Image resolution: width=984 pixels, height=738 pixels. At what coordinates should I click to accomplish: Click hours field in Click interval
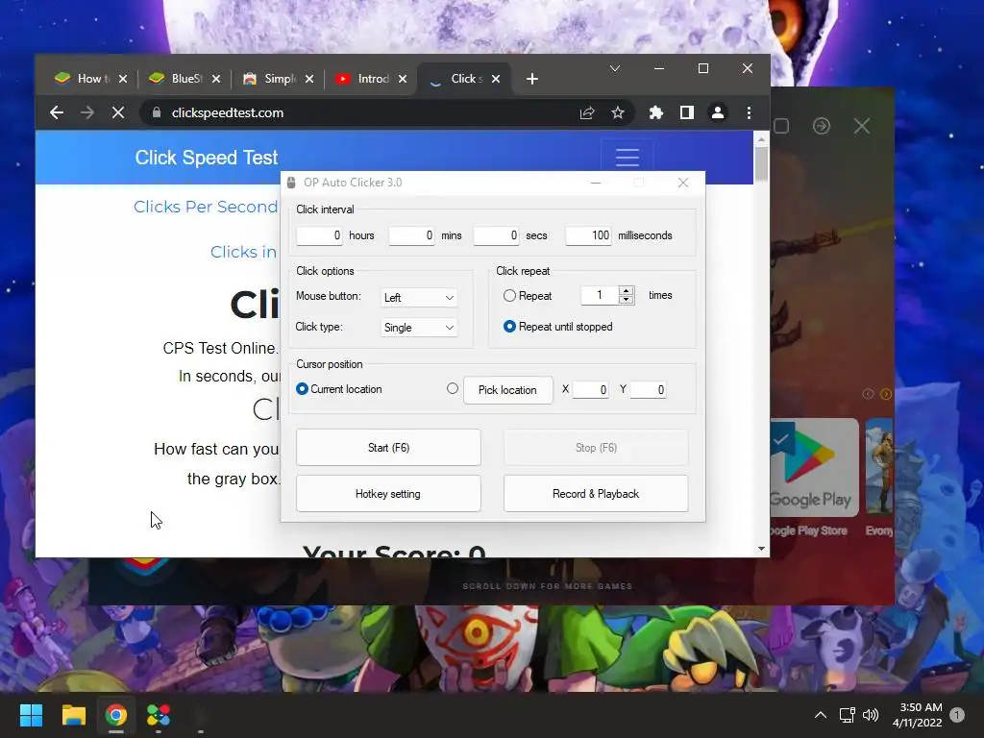tap(319, 235)
